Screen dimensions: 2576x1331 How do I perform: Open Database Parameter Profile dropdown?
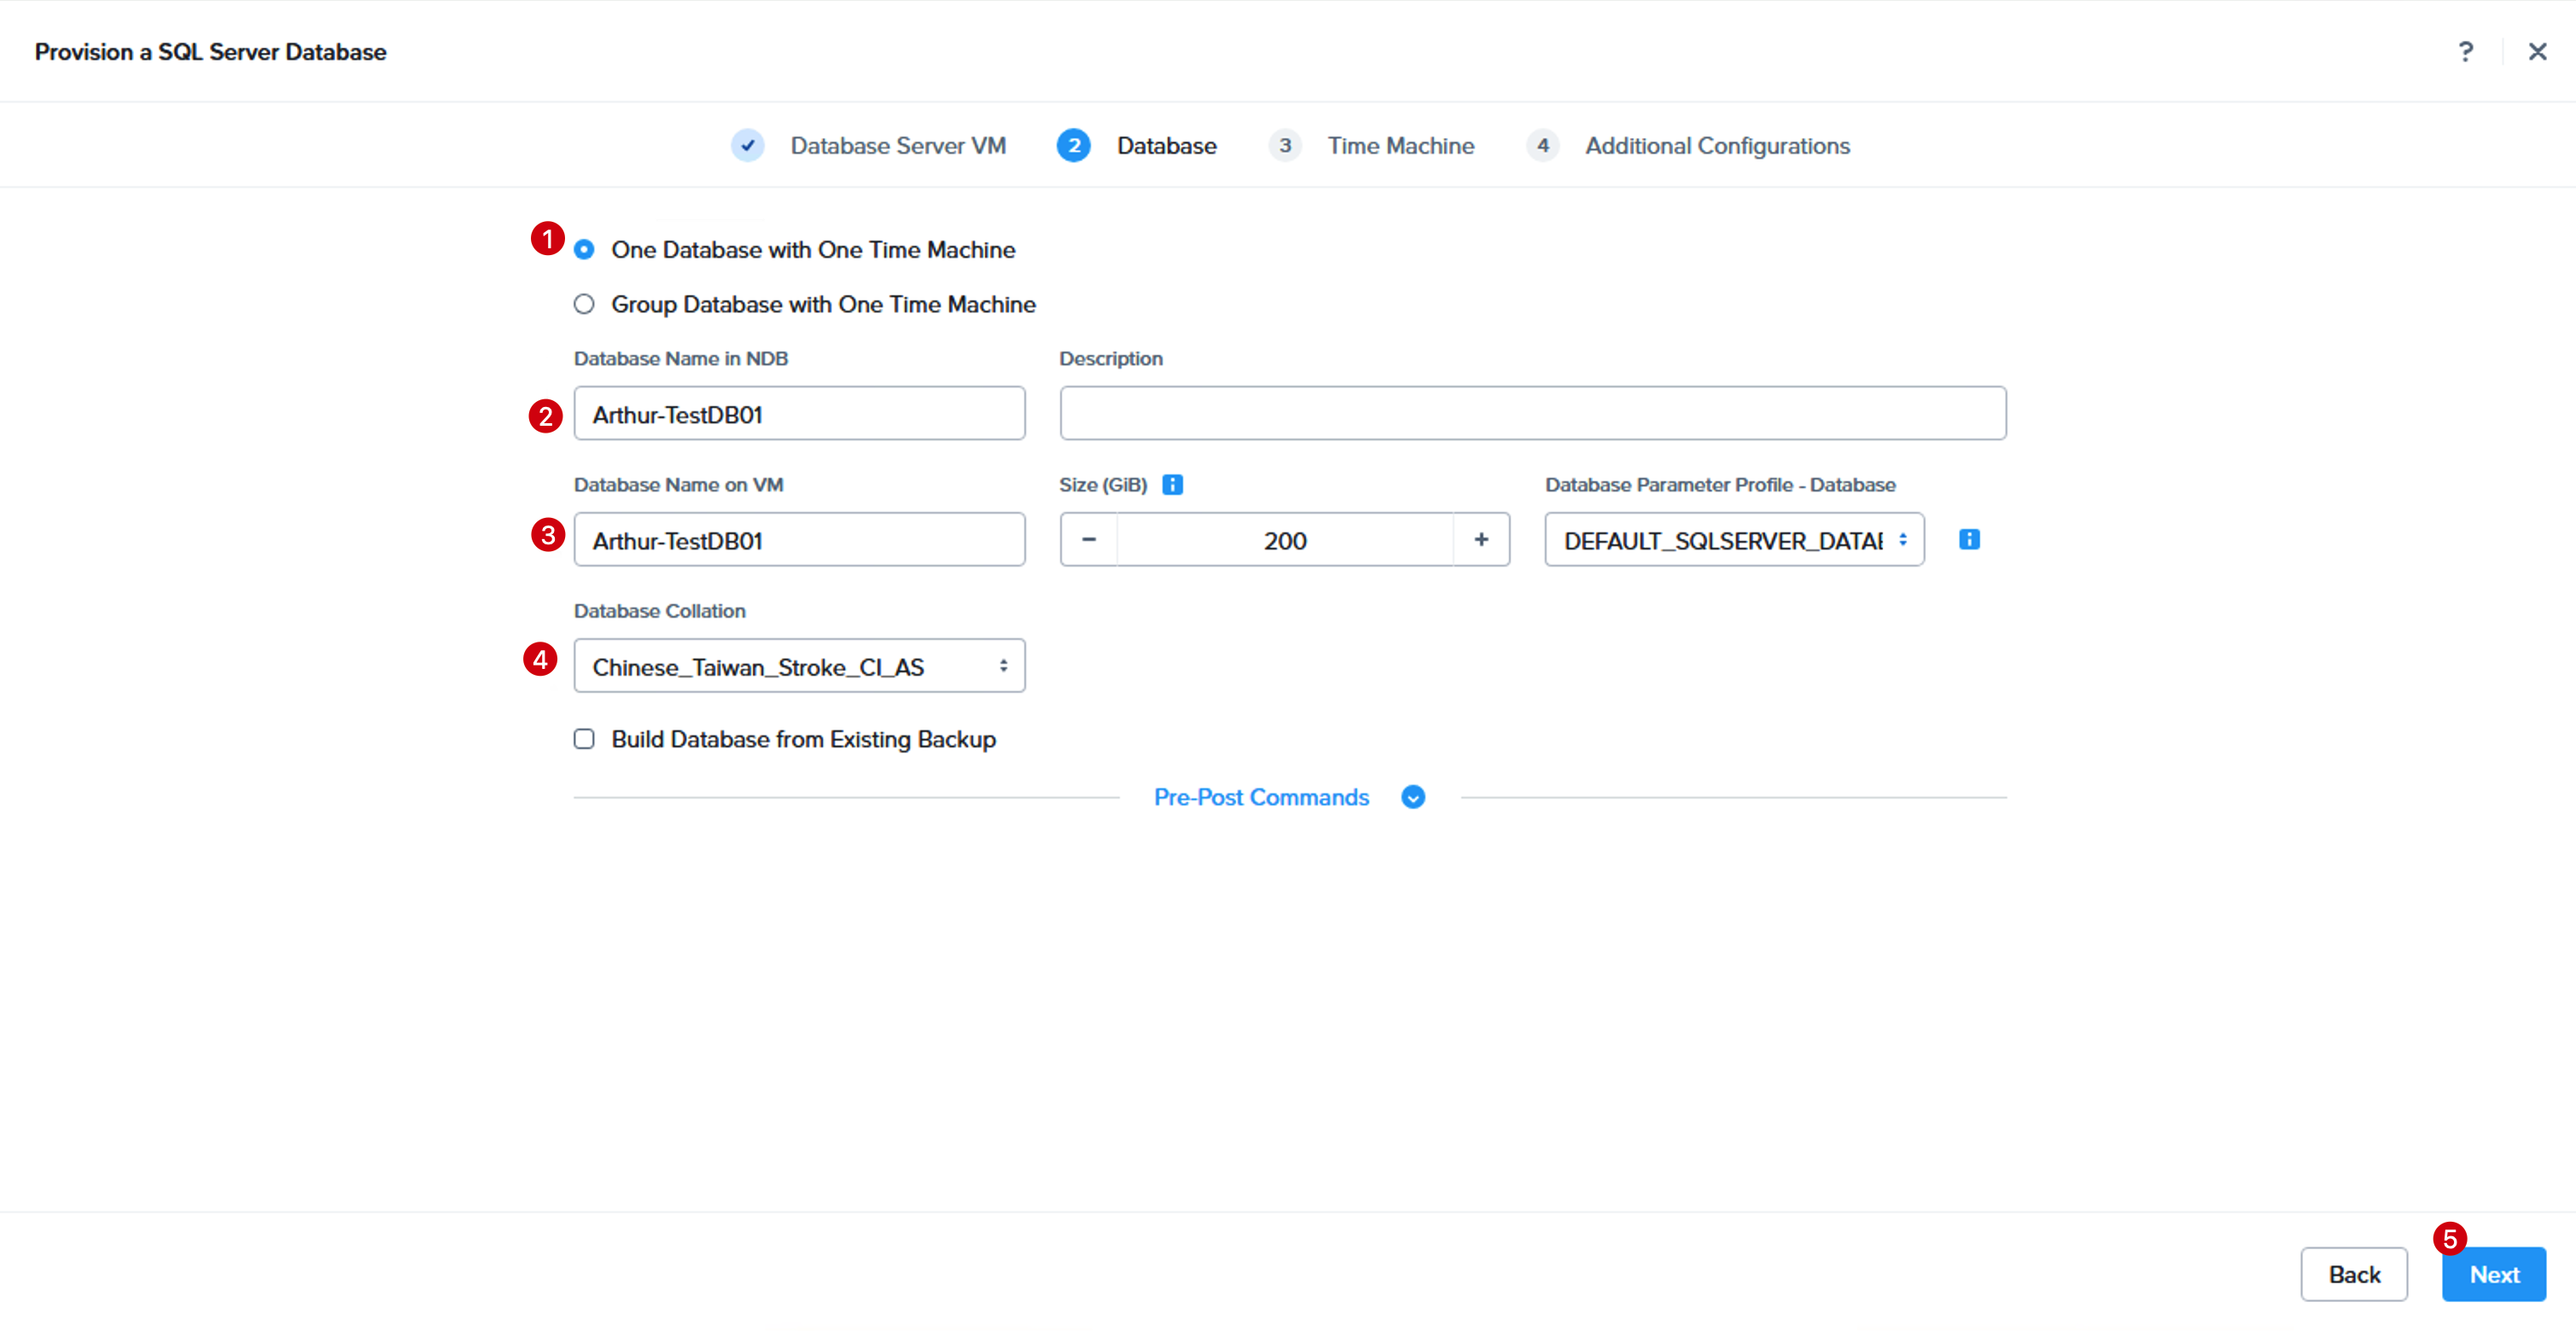[x=1734, y=539]
